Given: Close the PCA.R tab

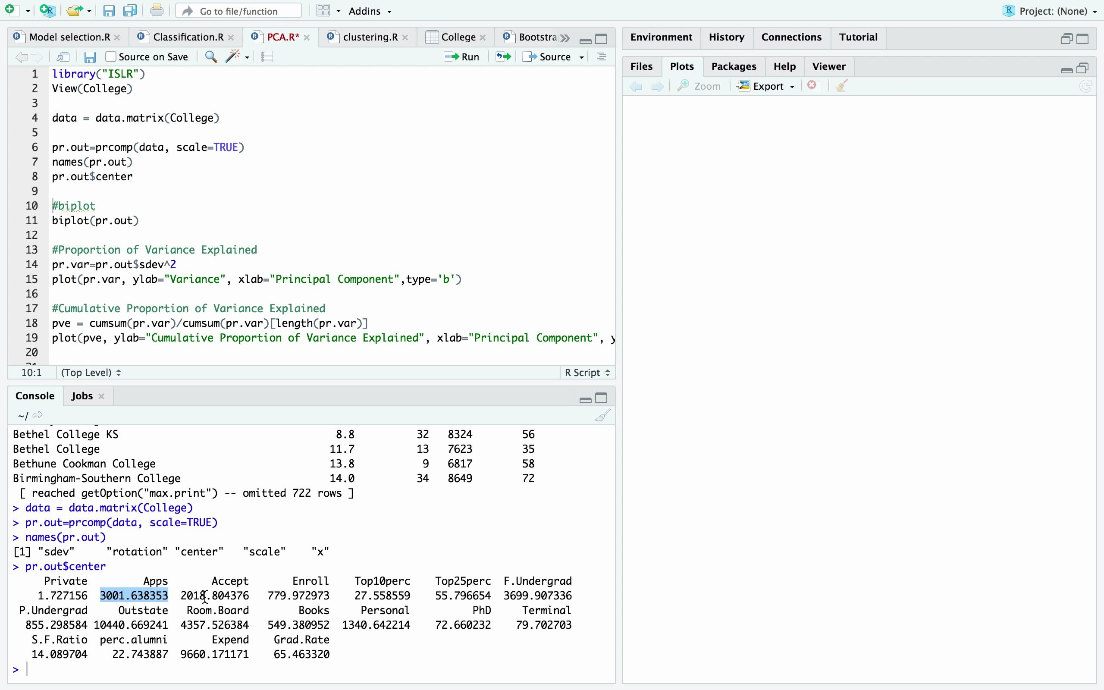Looking at the screenshot, I should 307,38.
